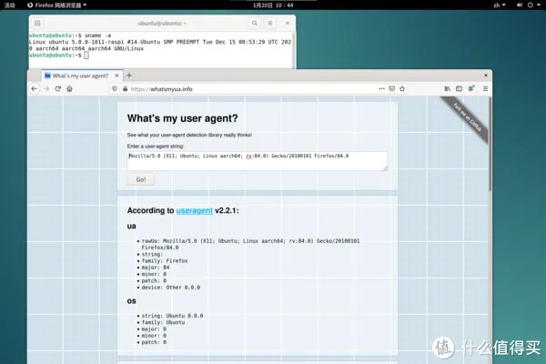Open the Firefox hamburger menu
Viewport: 546px width, 364px height.
(483, 89)
